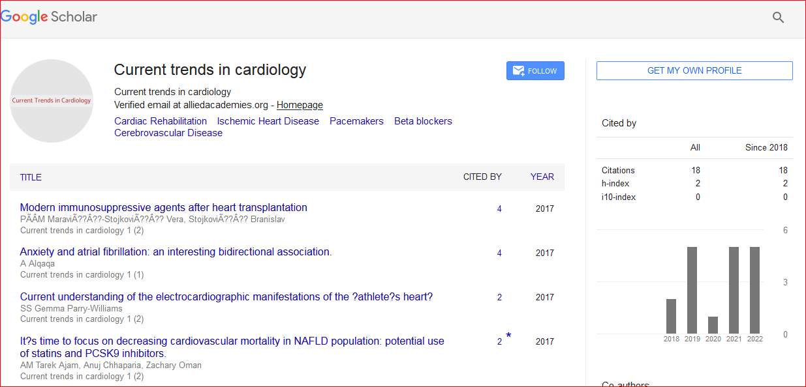806x387 pixels.
Task: Sort articles by Year column header
Action: coord(542,177)
